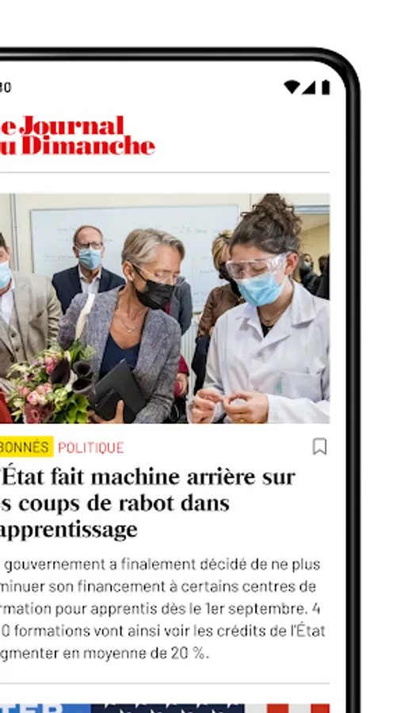Image resolution: width=401 pixels, height=713 pixels.
Task: Tap the status bar clock
Action: [6, 87]
